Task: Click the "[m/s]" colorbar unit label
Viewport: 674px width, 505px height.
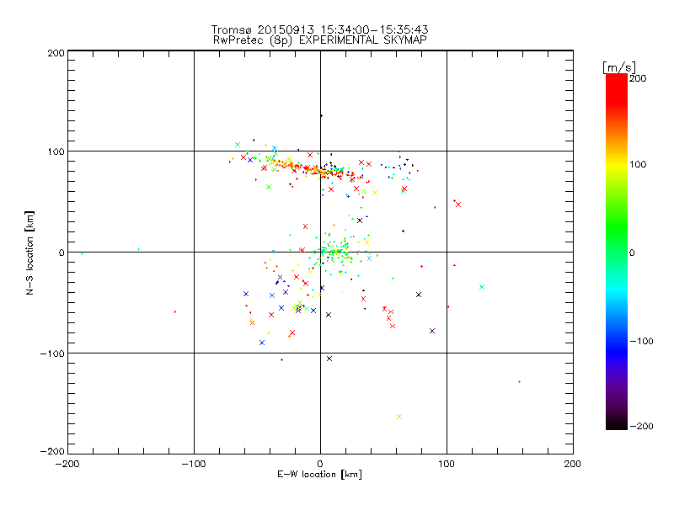Action: 619,67
